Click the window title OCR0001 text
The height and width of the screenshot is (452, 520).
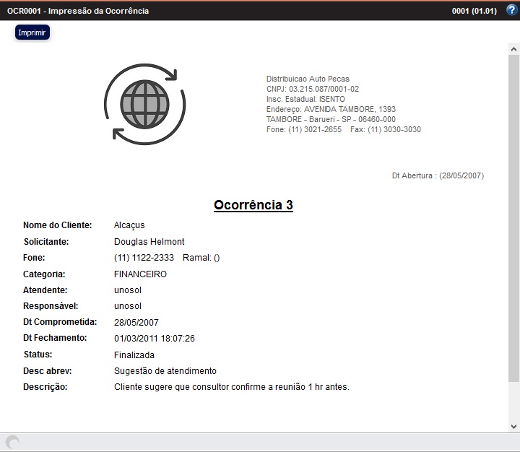[78, 11]
